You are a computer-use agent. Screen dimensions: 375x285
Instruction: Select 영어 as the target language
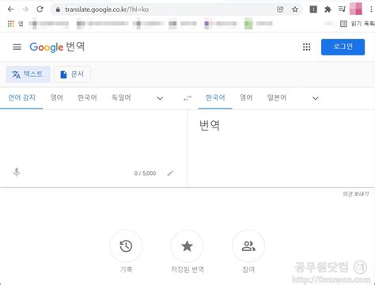[246, 98]
